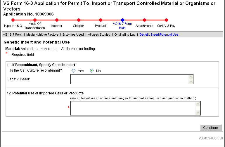
Task: Click the Mode Of Transportation step dot
Action: pyautogui.click(x=35, y=20)
